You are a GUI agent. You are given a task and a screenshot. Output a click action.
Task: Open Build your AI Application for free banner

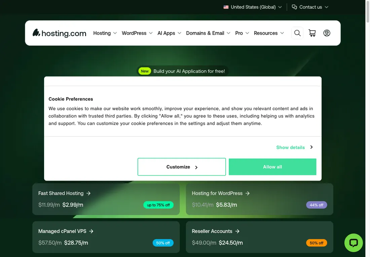pyautogui.click(x=182, y=71)
